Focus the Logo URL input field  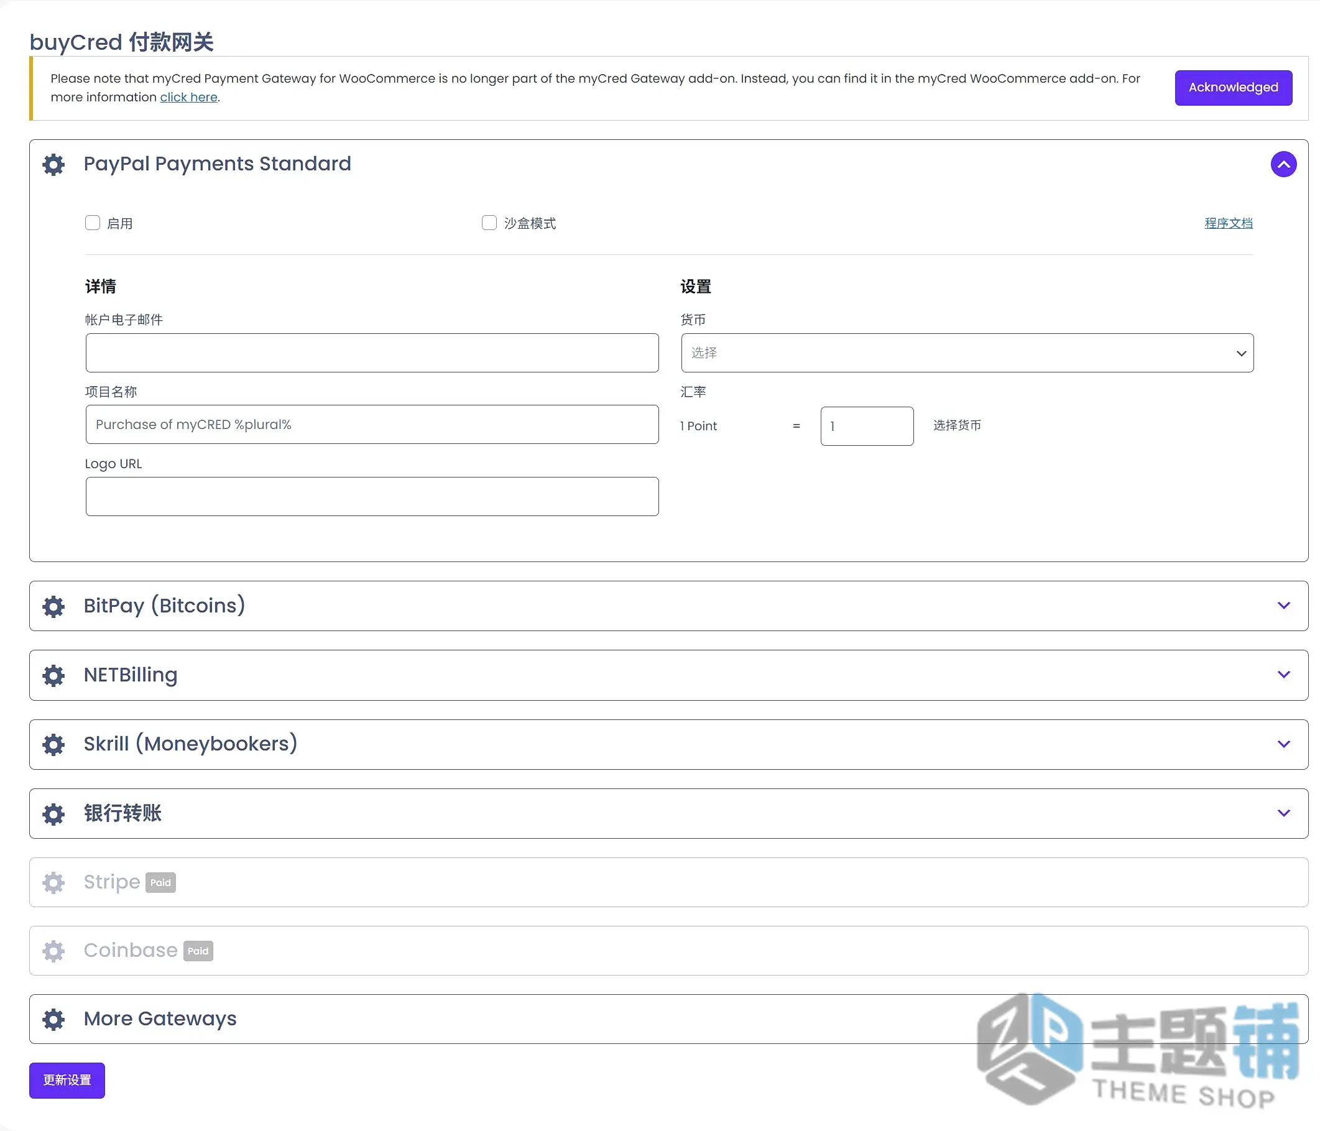point(372,496)
